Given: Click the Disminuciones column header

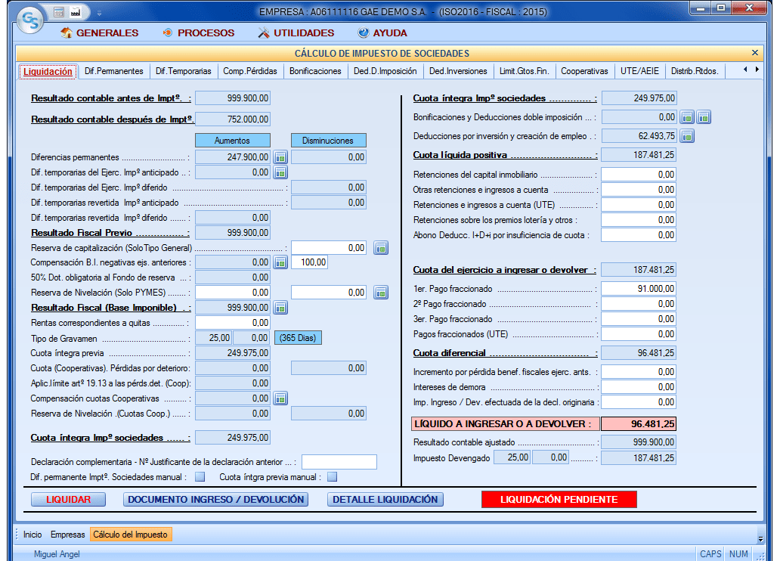Looking at the screenshot, I should click(x=328, y=141).
